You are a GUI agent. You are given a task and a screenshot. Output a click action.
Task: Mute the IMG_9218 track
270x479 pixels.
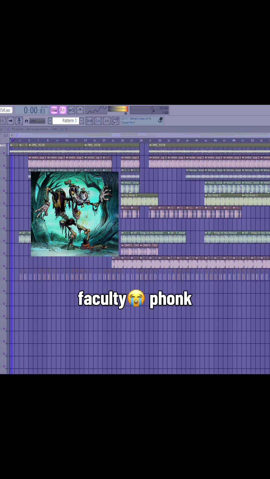(x=4, y=153)
